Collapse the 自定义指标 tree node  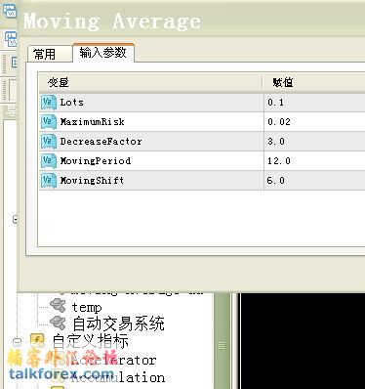click(17, 342)
